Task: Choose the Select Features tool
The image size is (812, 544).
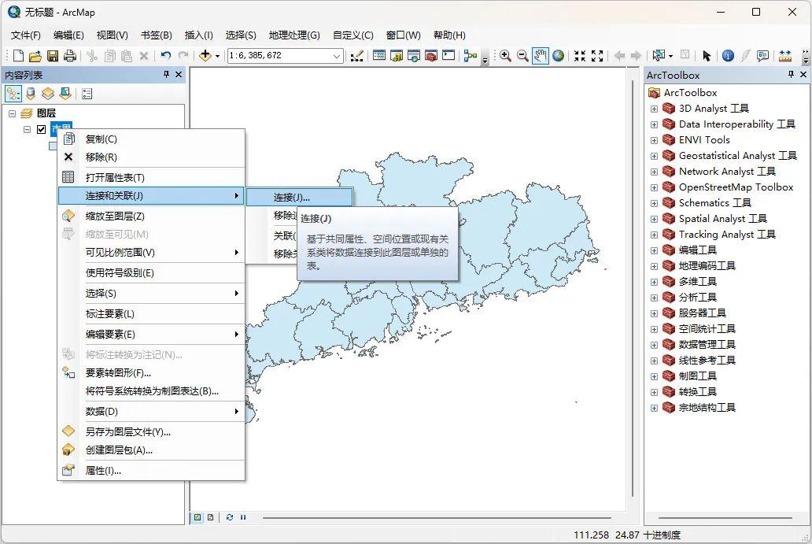Action: point(659,55)
